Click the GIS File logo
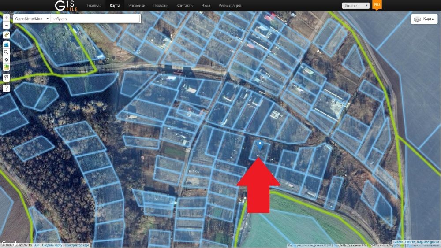The width and height of the screenshot is (441, 248). click(x=66, y=6)
